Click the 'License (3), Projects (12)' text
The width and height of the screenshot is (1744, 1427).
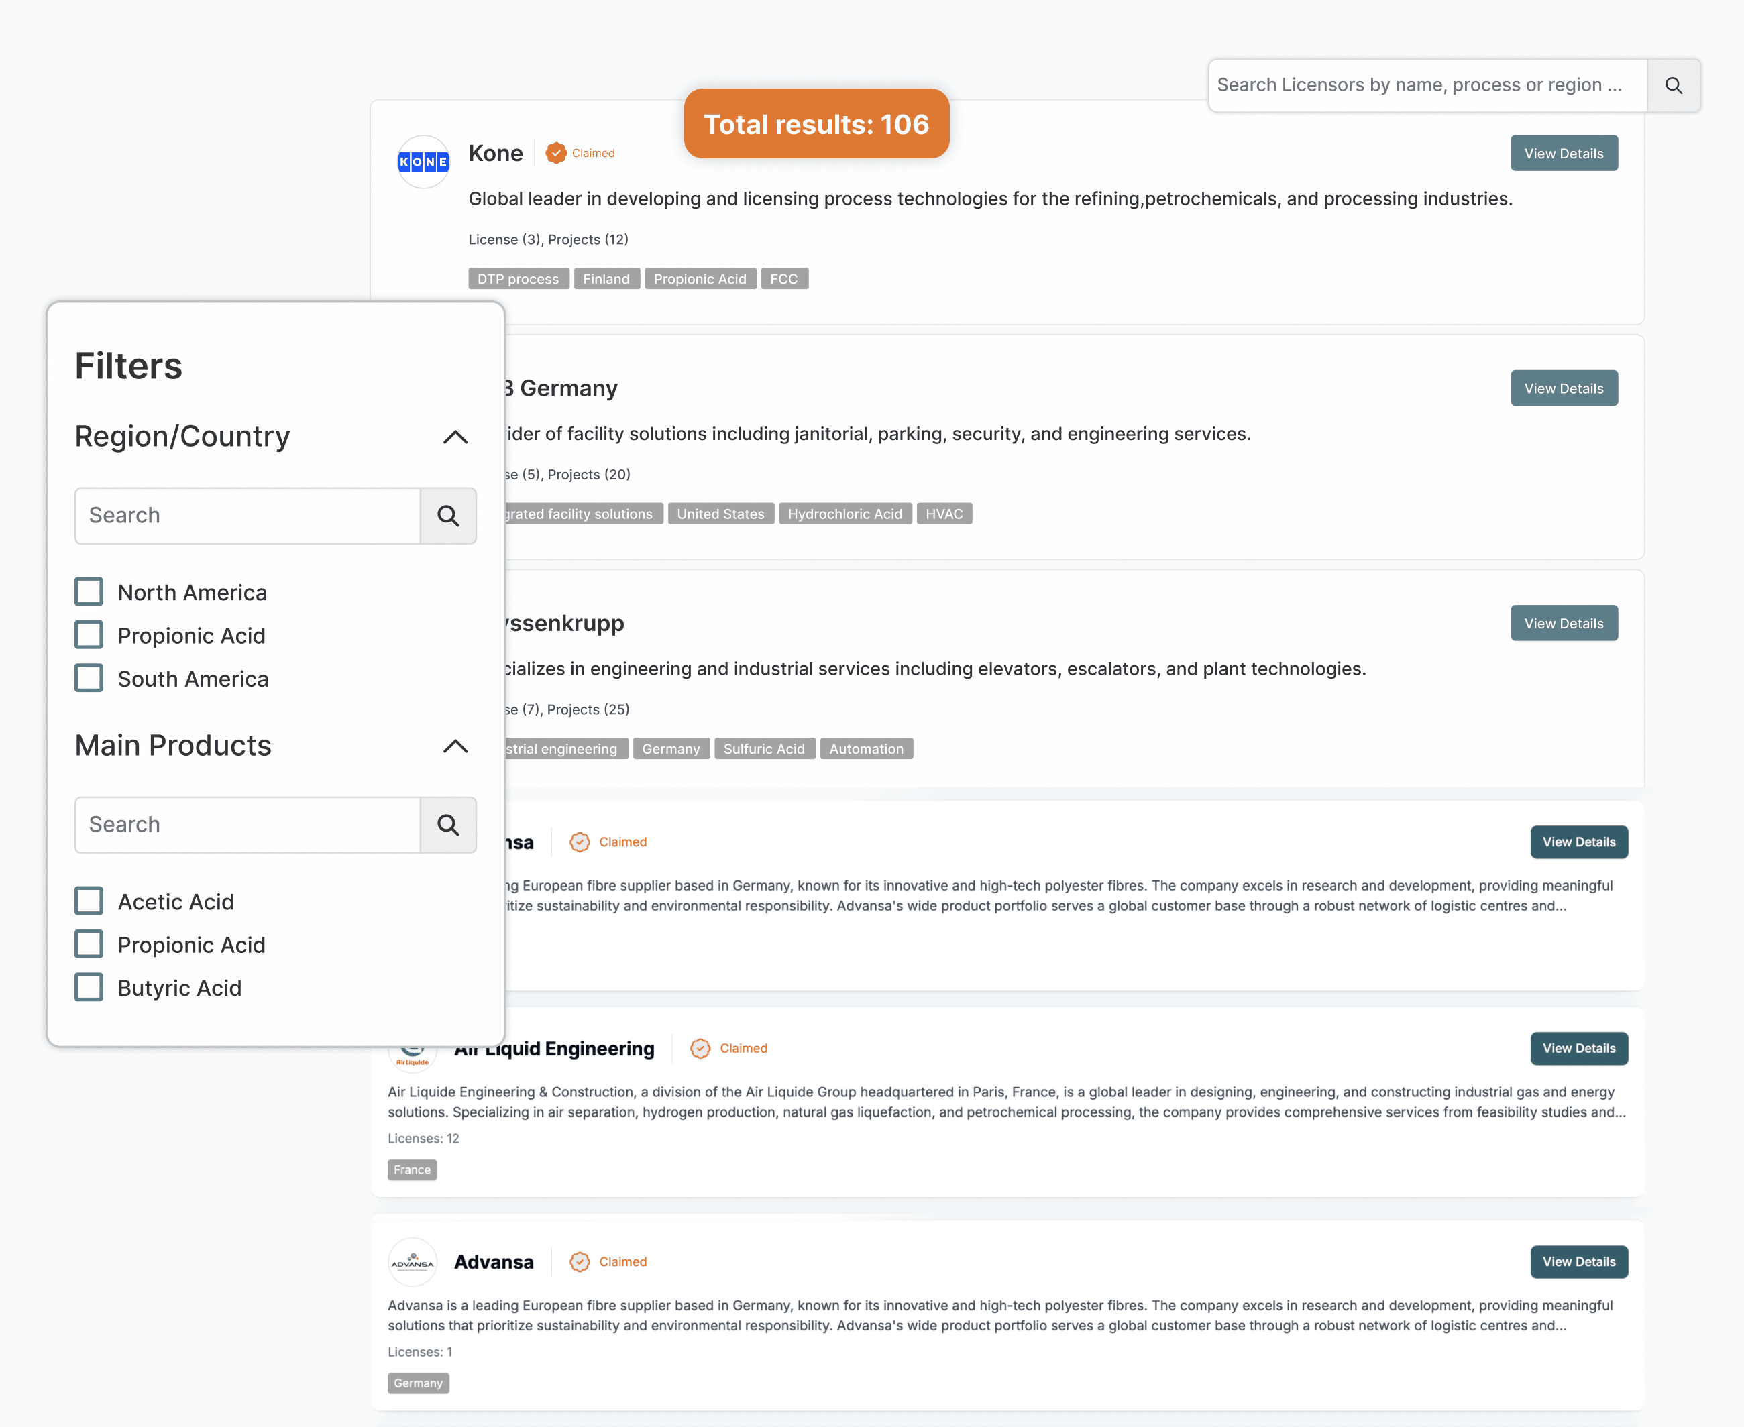[x=549, y=239]
